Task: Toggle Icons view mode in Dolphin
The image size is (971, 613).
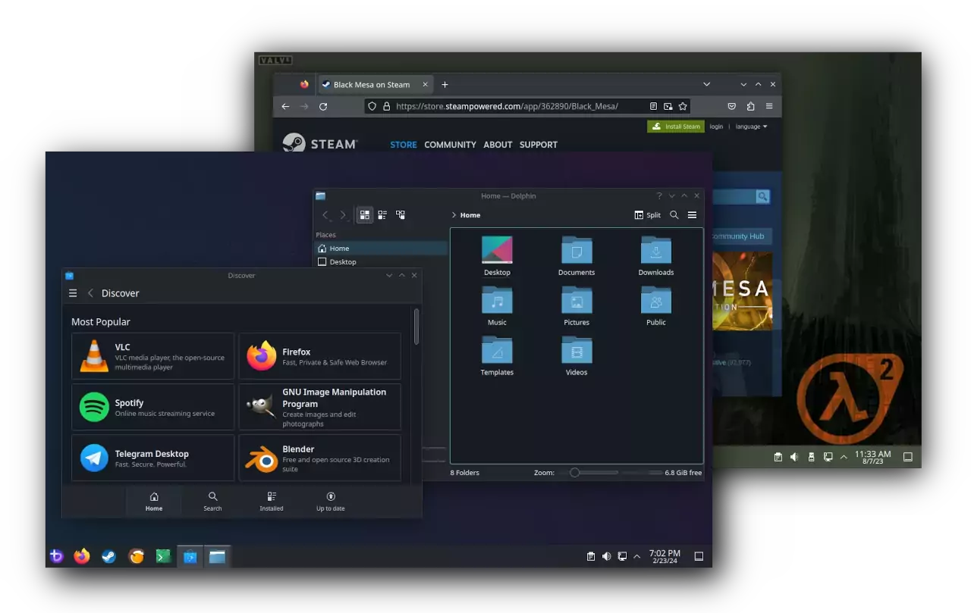Action: point(365,215)
